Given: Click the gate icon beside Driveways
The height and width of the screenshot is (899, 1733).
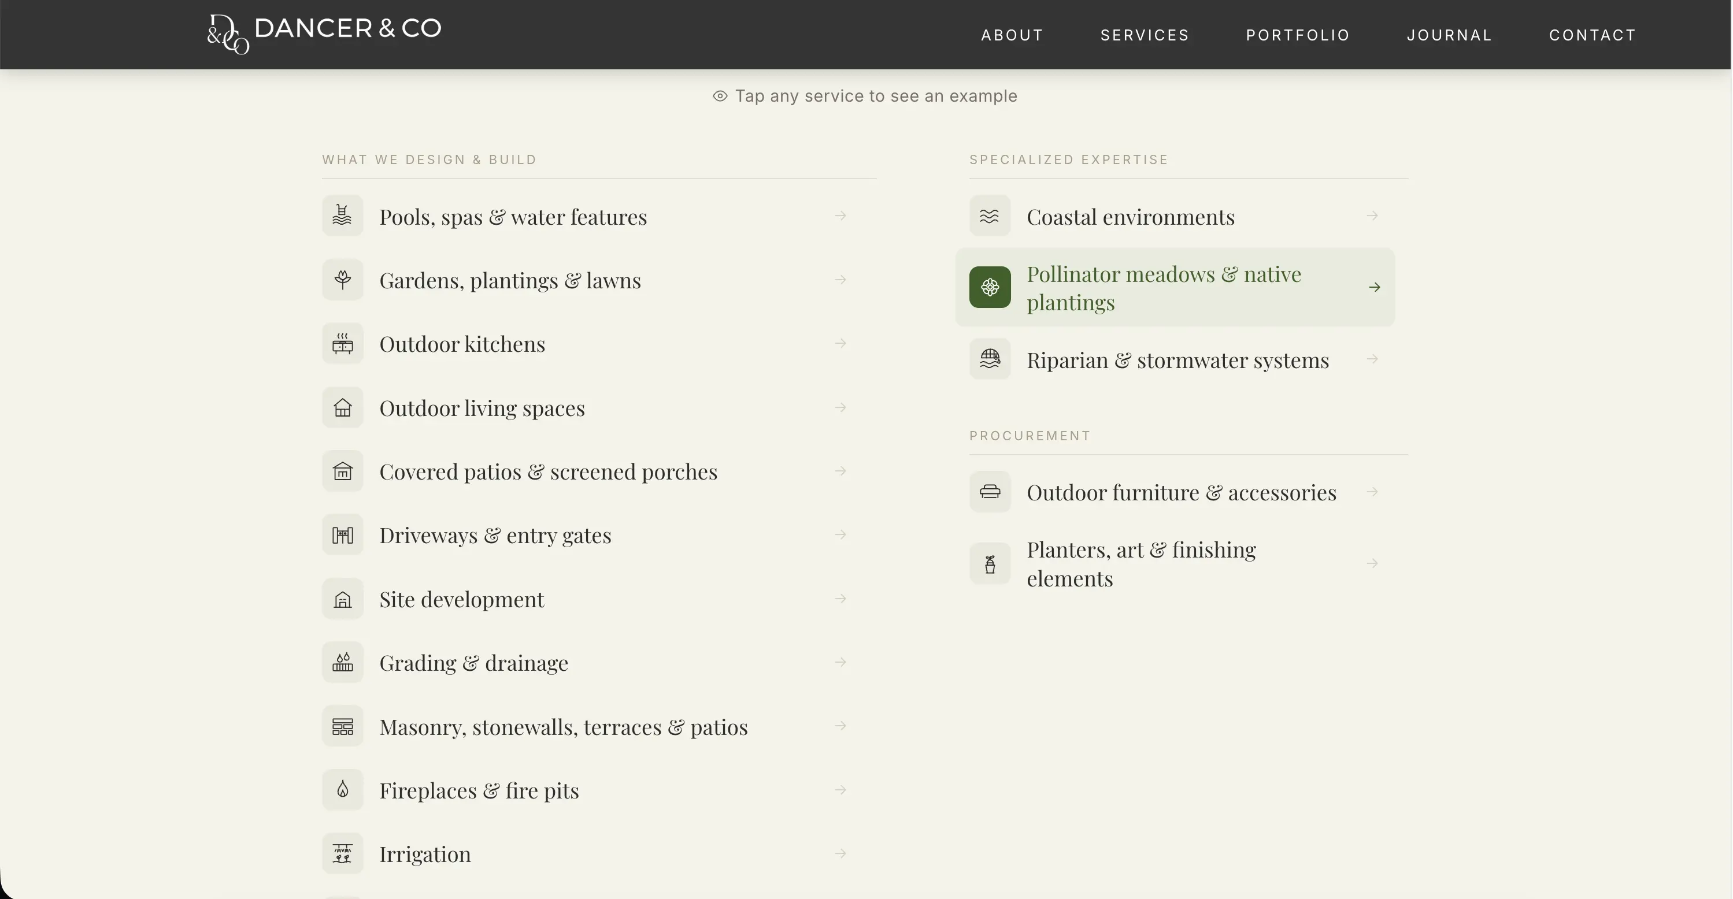Looking at the screenshot, I should 342,535.
